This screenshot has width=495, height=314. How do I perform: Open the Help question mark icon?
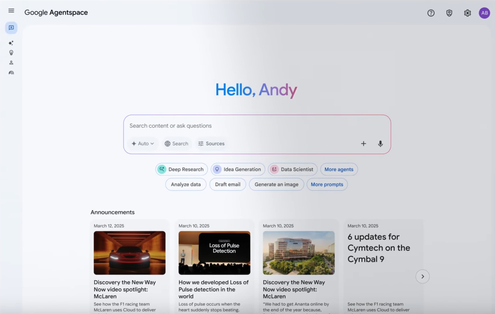pos(431,13)
